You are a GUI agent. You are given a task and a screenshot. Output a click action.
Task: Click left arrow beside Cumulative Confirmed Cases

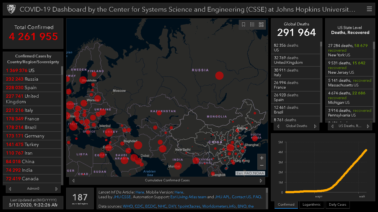pyautogui.click(x=73, y=181)
